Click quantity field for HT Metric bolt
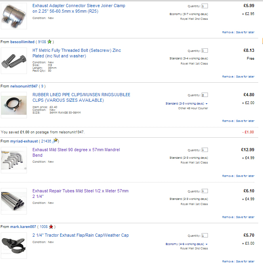263x264 pixels. pos(205,51)
